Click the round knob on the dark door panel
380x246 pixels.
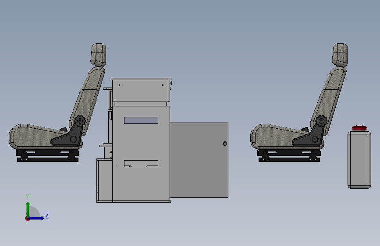[x=225, y=144]
